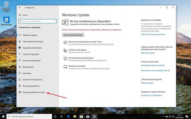Open Cortana circle on the taskbar
This screenshot has width=191, height=119.
(x=55, y=116)
